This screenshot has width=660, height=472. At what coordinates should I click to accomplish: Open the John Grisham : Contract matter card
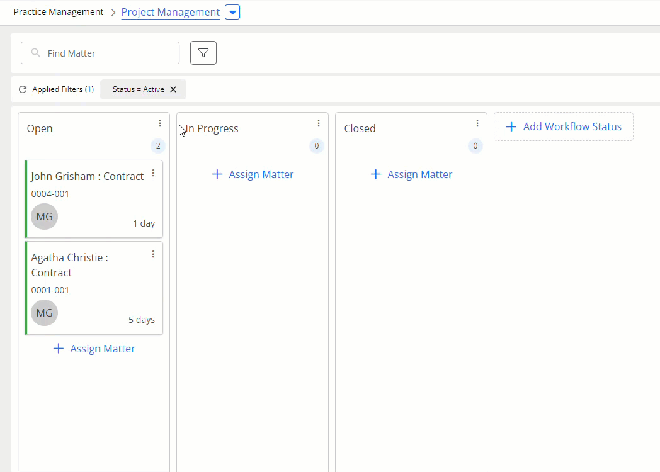pyautogui.click(x=94, y=199)
